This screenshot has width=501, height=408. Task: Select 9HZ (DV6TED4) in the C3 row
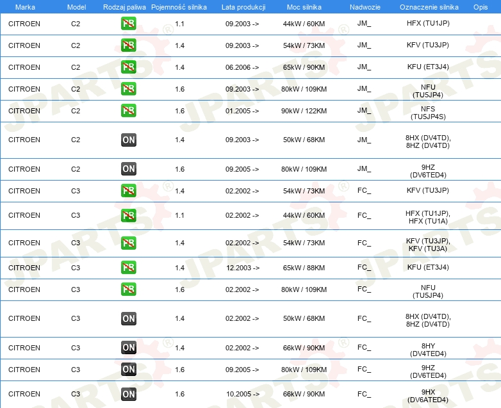click(x=428, y=371)
